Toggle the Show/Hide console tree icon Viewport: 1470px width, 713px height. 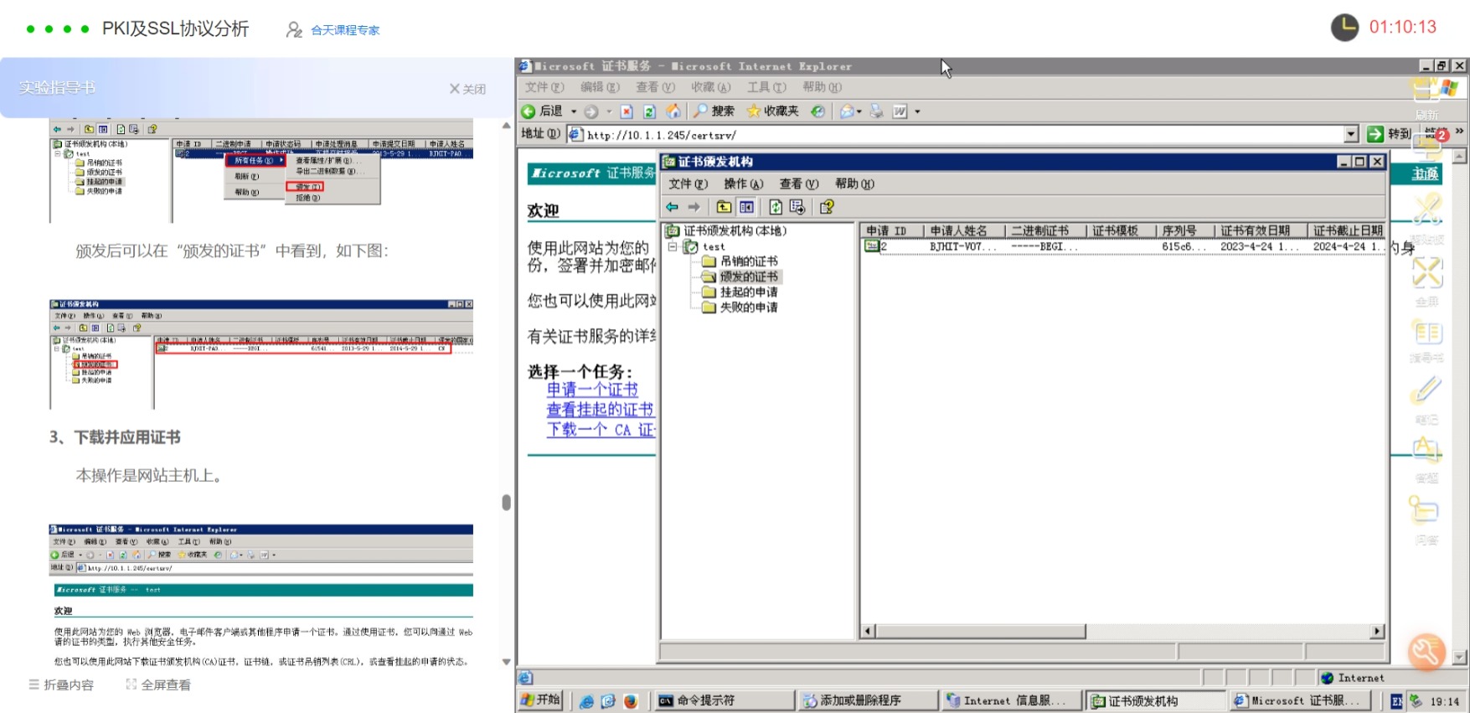coord(746,207)
